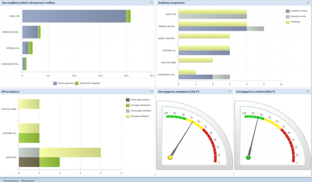
Task: Click the Εργασίες on site legend swatch
Action: [x=287, y=16]
